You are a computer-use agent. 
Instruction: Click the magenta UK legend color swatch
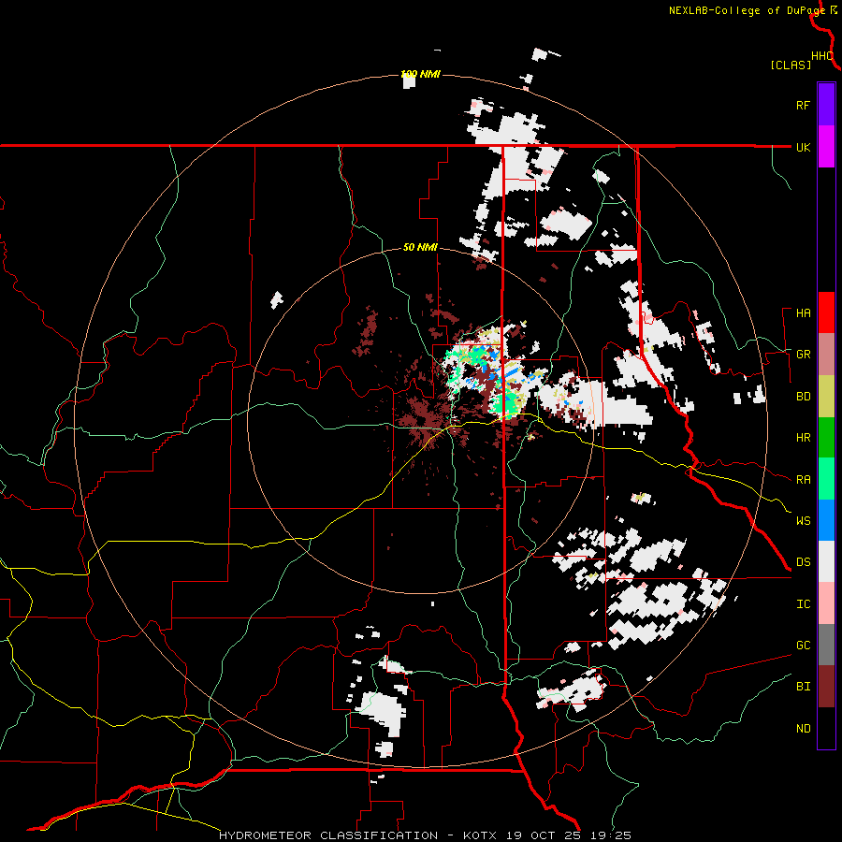(x=826, y=147)
